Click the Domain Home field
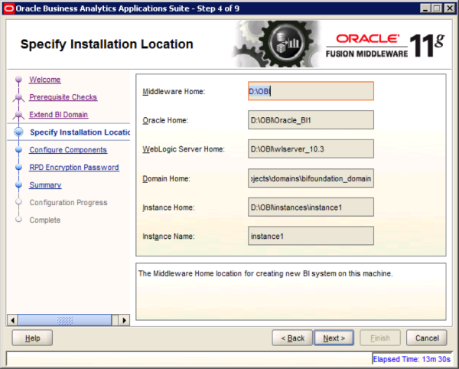This screenshot has height=369, width=459. click(311, 178)
